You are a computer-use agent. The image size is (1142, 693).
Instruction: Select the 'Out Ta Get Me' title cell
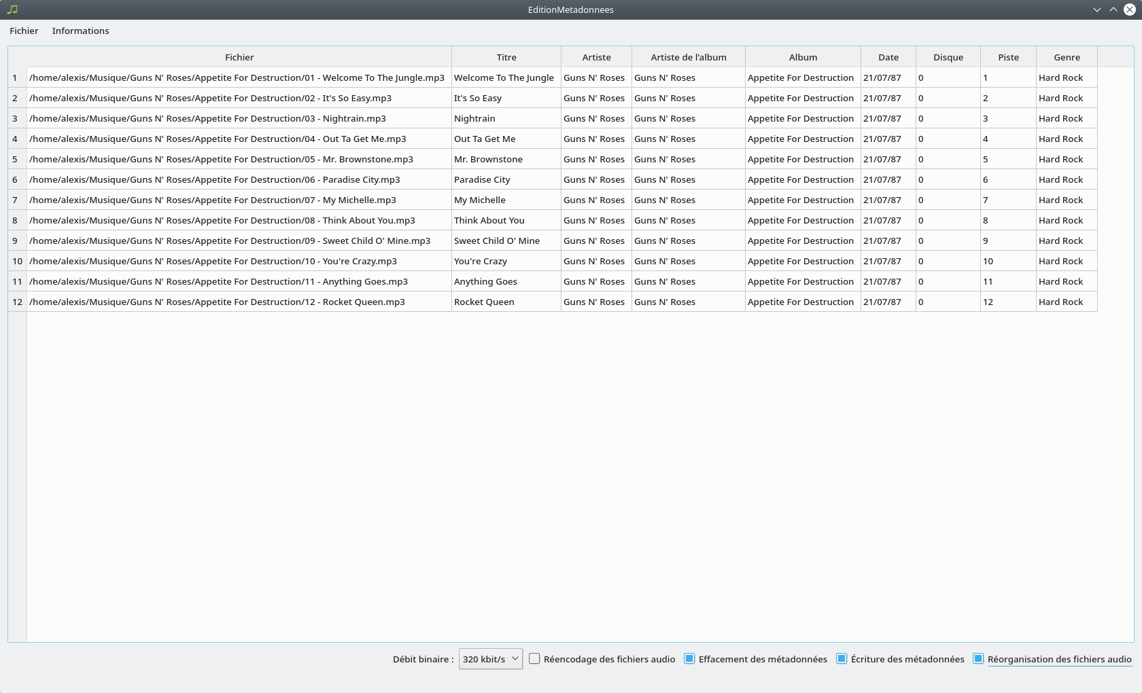(506, 139)
